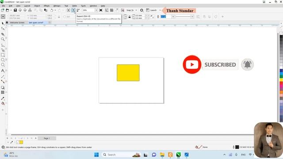Open the Bitmaps menu
The height and width of the screenshot is (159, 283).
(57, 6)
